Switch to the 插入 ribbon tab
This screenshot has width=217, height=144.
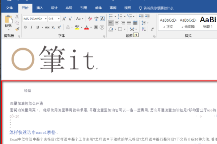(39, 8)
